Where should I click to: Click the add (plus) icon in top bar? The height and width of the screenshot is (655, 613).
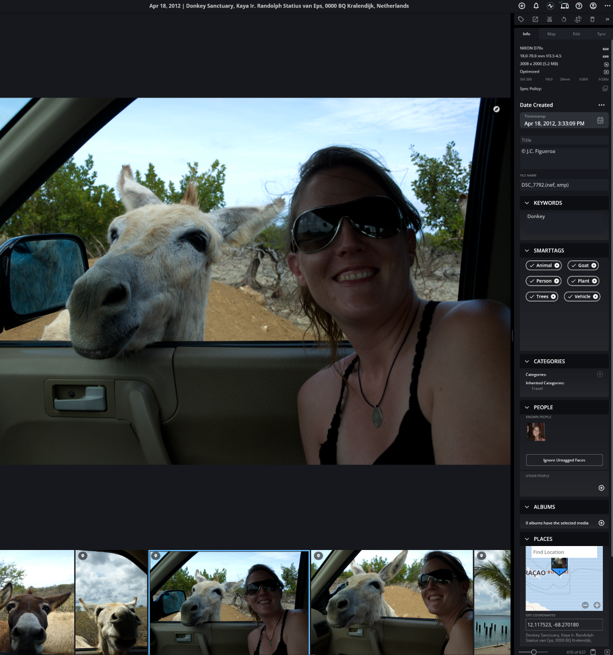522,6
